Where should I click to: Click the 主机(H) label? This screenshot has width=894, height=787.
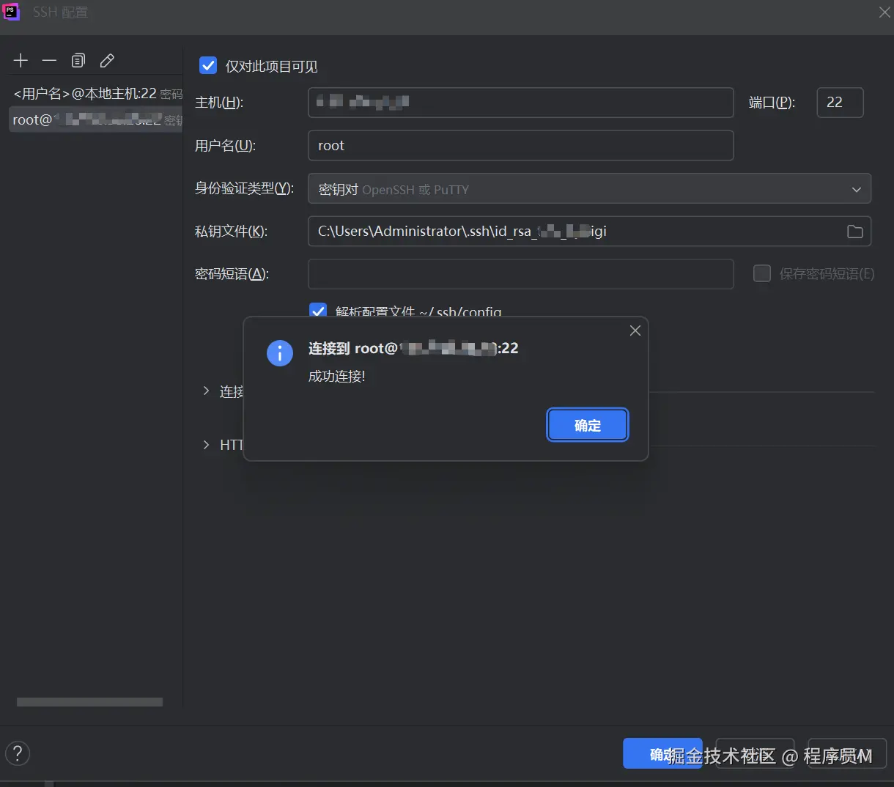(219, 103)
